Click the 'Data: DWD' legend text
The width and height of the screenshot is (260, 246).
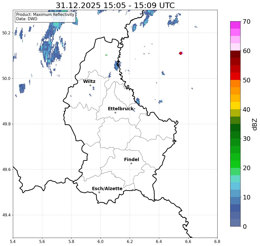click(27, 19)
